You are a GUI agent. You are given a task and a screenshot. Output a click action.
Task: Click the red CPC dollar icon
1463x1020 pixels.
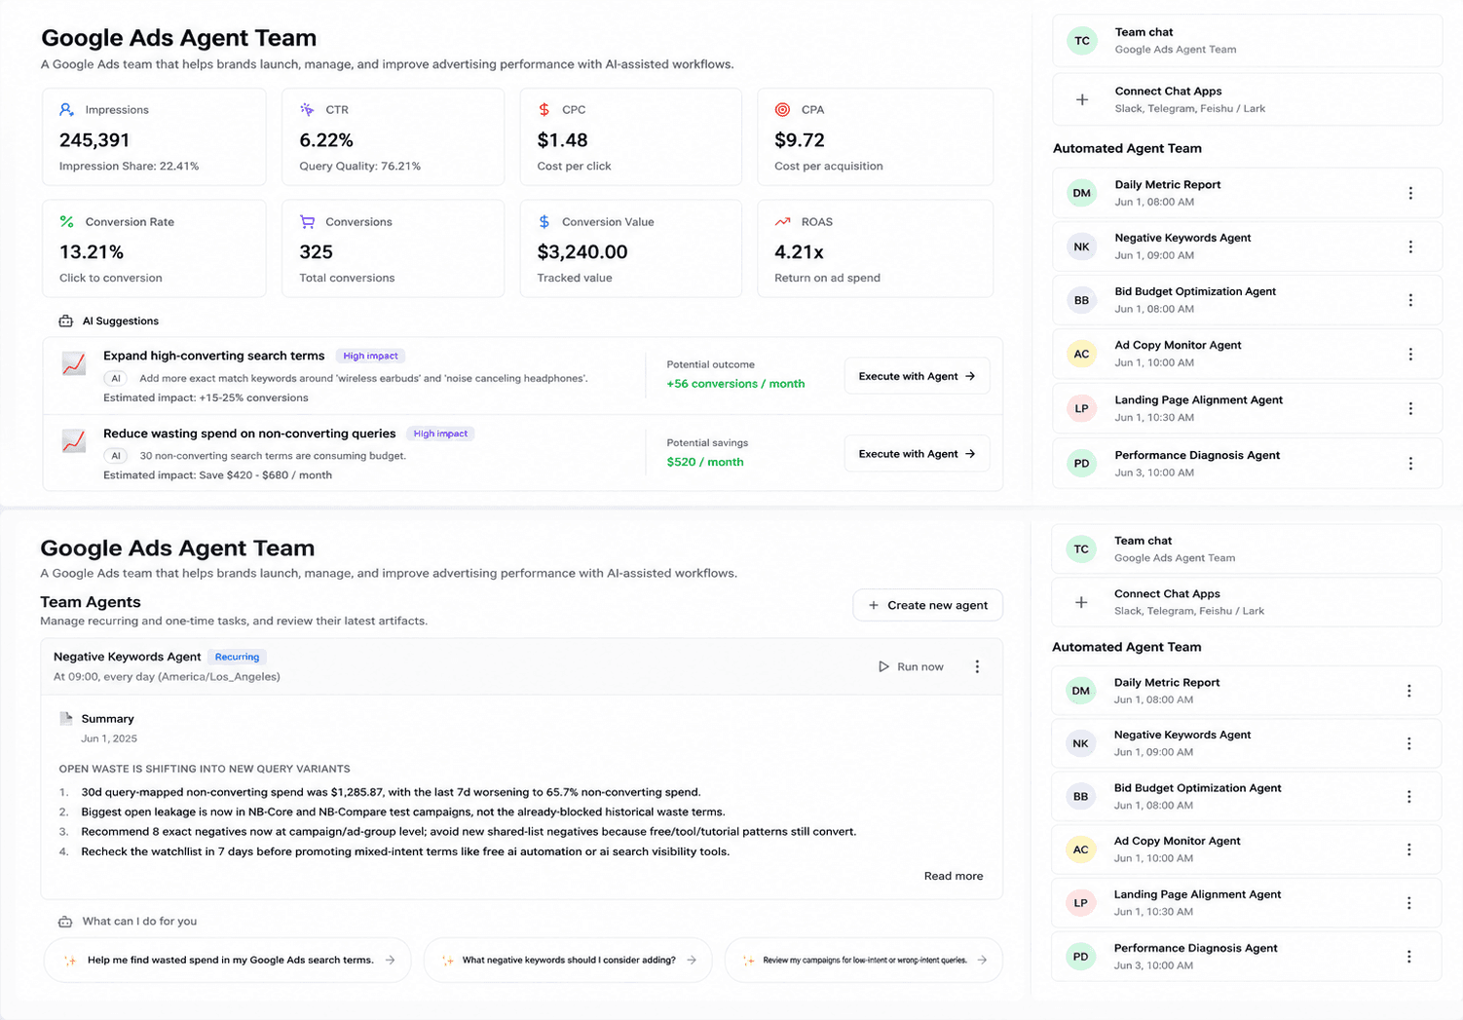[544, 110]
